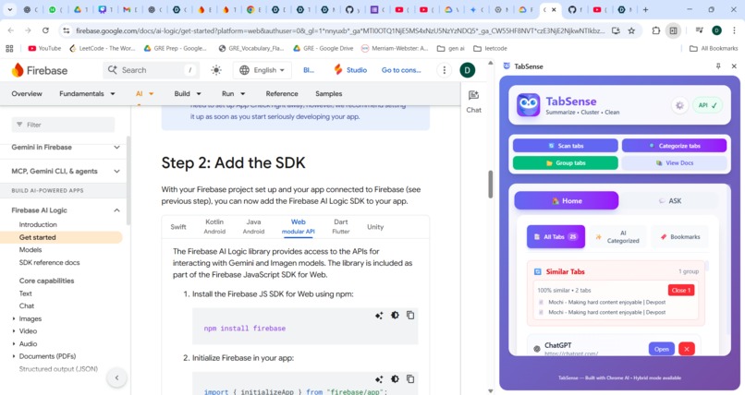Copy the npm install firebase code
Viewport: 745px width, 395px height.
410,316
